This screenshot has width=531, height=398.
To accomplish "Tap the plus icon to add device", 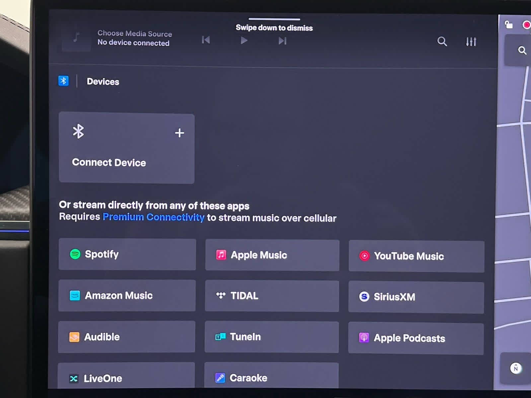I will [180, 133].
